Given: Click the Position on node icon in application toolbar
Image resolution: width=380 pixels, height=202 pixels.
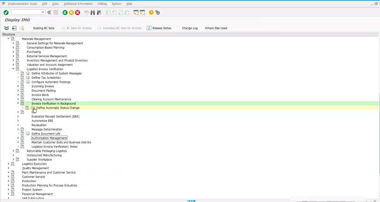Looking at the screenshot, I should 14,28.
